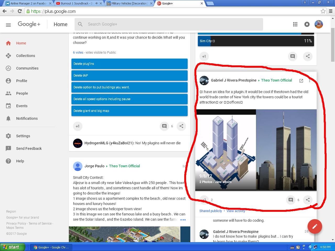335x251 pixels.
Task: Click the 6 votes link
Action: (78, 53)
